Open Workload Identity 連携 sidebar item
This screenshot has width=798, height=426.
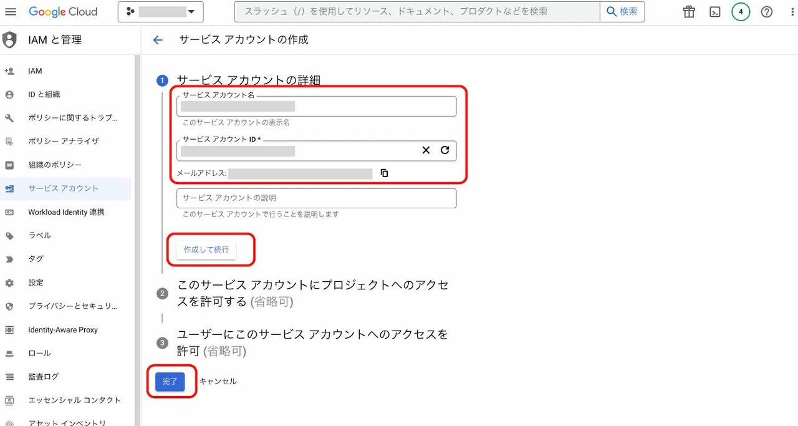[65, 212]
